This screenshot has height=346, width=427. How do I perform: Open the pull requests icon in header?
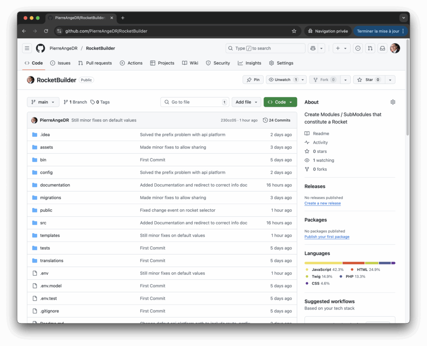[x=370, y=48]
